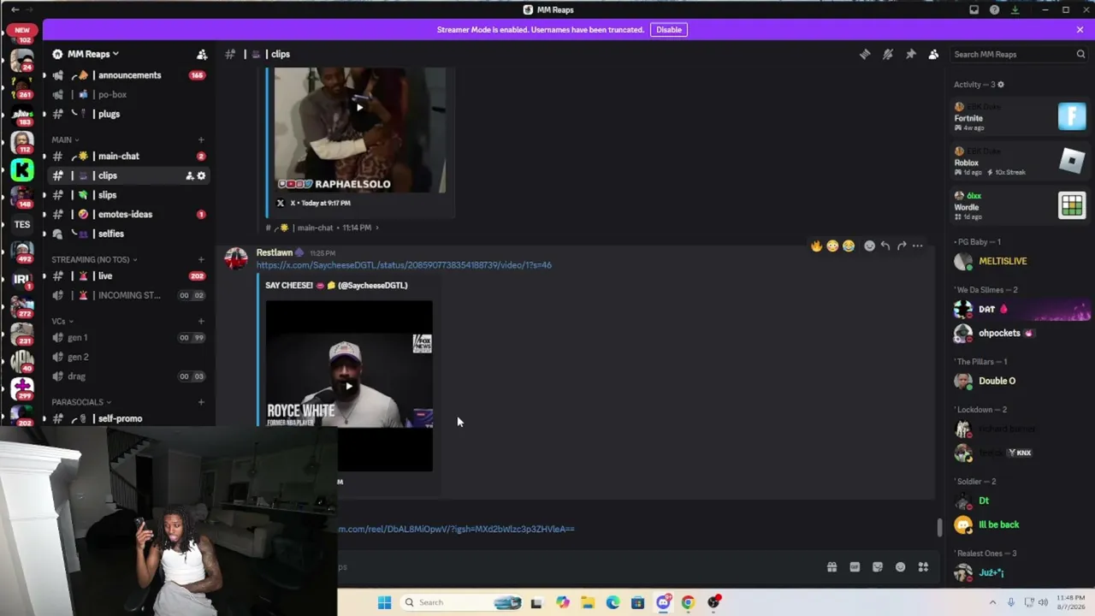Open the MM Reaps server dropdown menu
Image resolution: width=1095 pixels, height=616 pixels.
coord(92,54)
